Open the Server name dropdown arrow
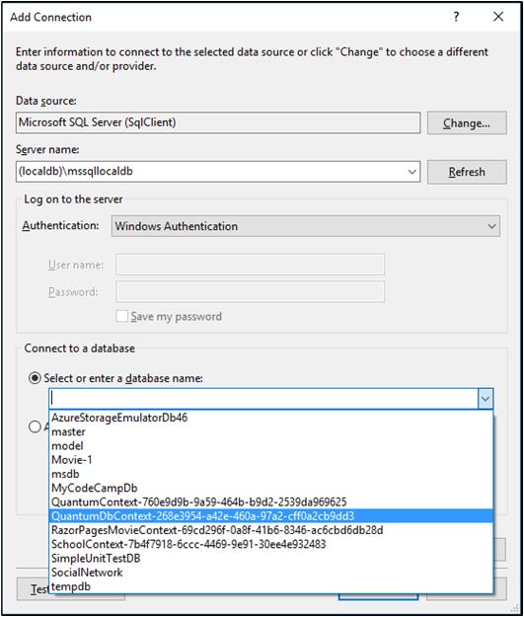The width and height of the screenshot is (524, 617). tap(412, 172)
